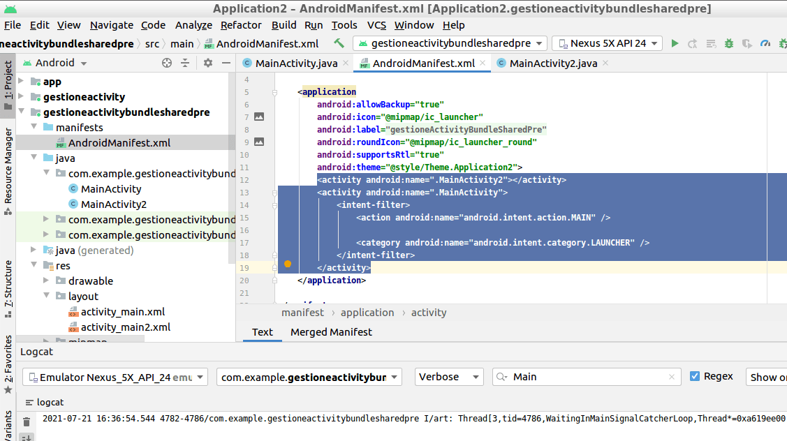Open the Structure side panel
Viewport: 787px width, 441px height.
tap(8, 289)
